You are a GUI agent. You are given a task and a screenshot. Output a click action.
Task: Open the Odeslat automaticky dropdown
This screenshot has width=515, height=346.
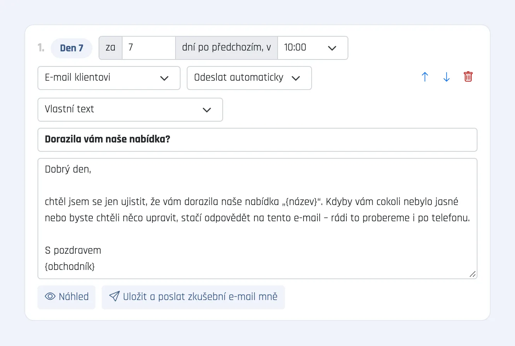pos(249,78)
